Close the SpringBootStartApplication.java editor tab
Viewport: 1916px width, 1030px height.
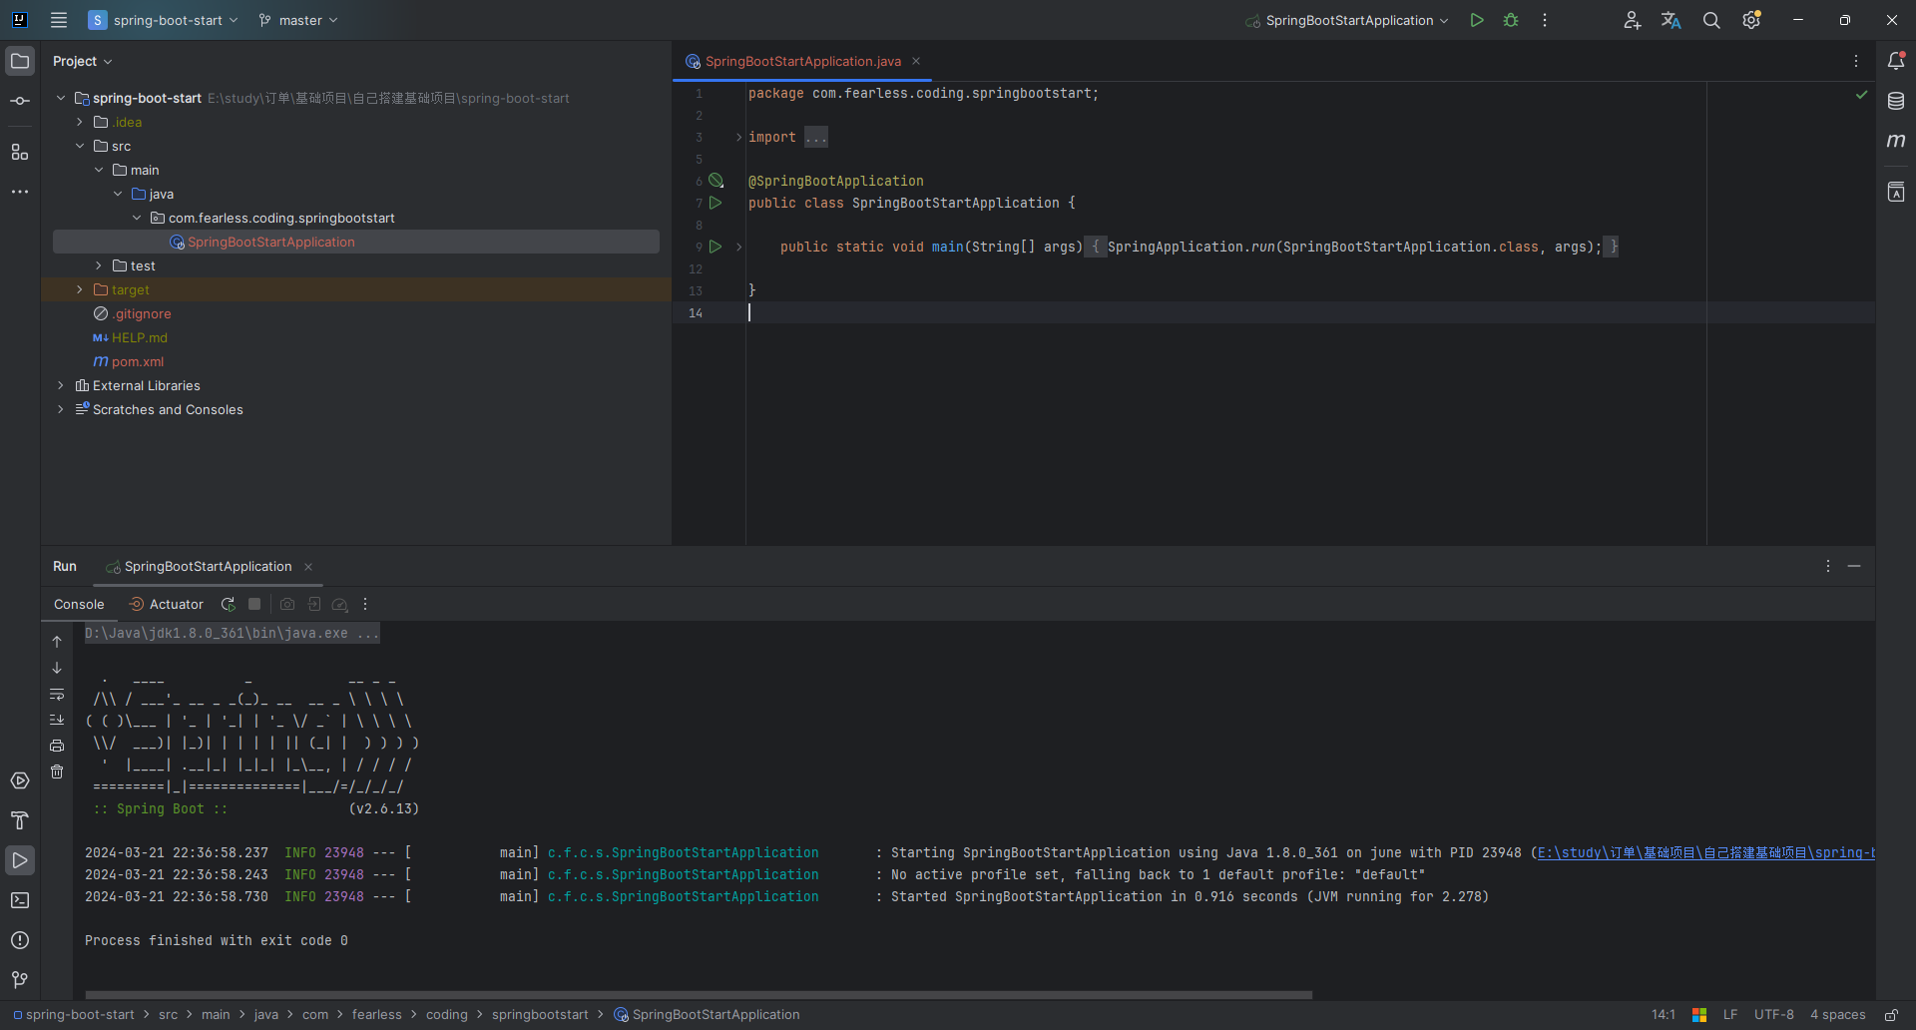point(916,61)
